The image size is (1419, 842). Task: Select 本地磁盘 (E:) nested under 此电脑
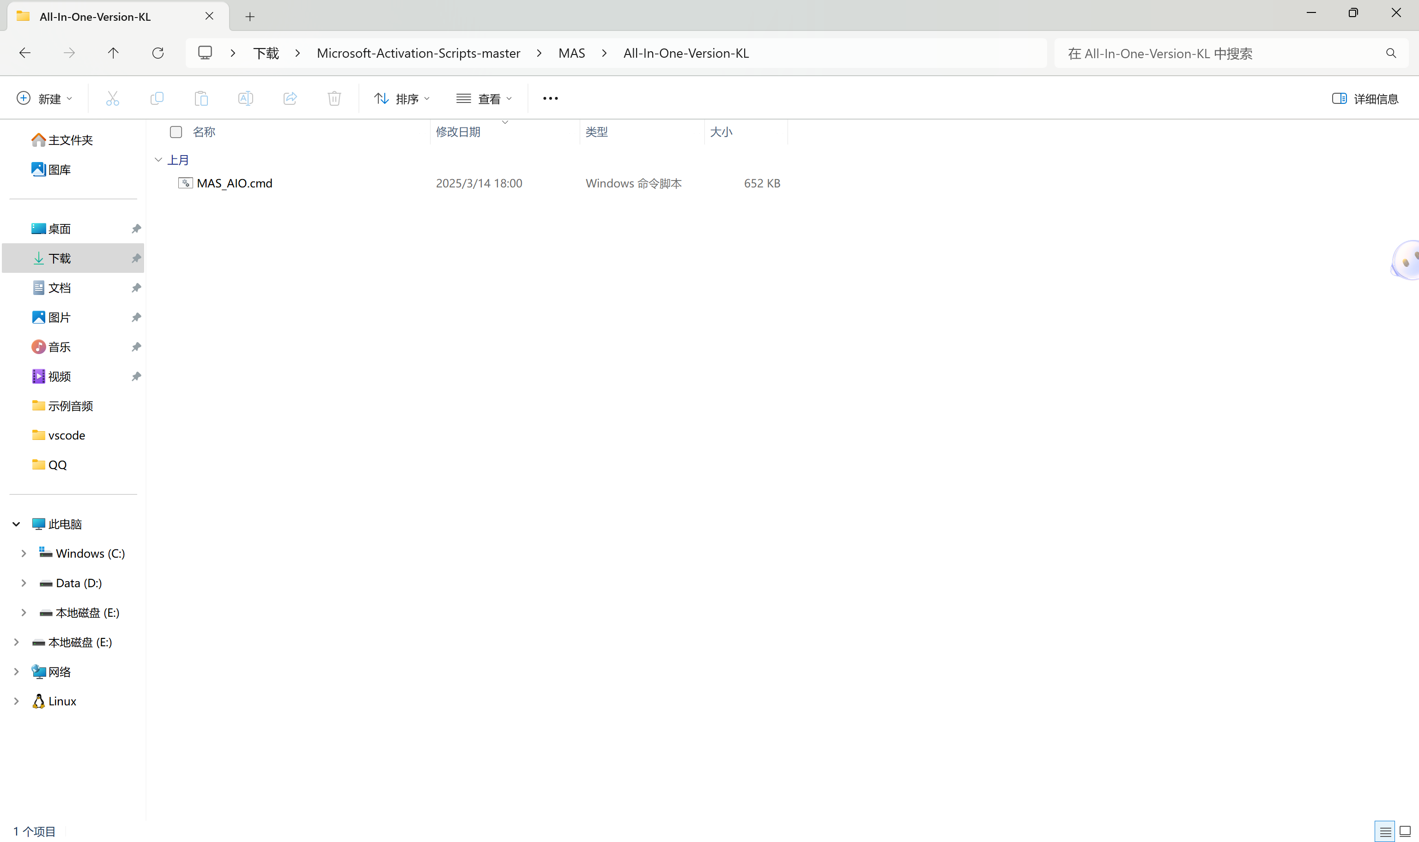[x=79, y=612]
